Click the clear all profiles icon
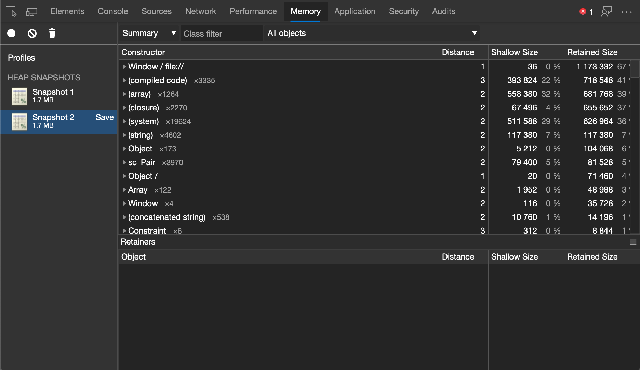This screenshot has width=640, height=370. tap(32, 33)
